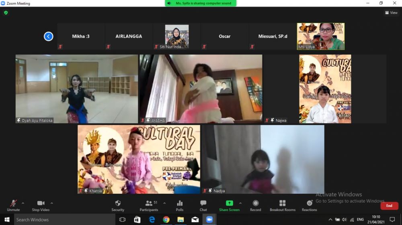Click Najwa's video feed

pyautogui.click(x=325, y=89)
